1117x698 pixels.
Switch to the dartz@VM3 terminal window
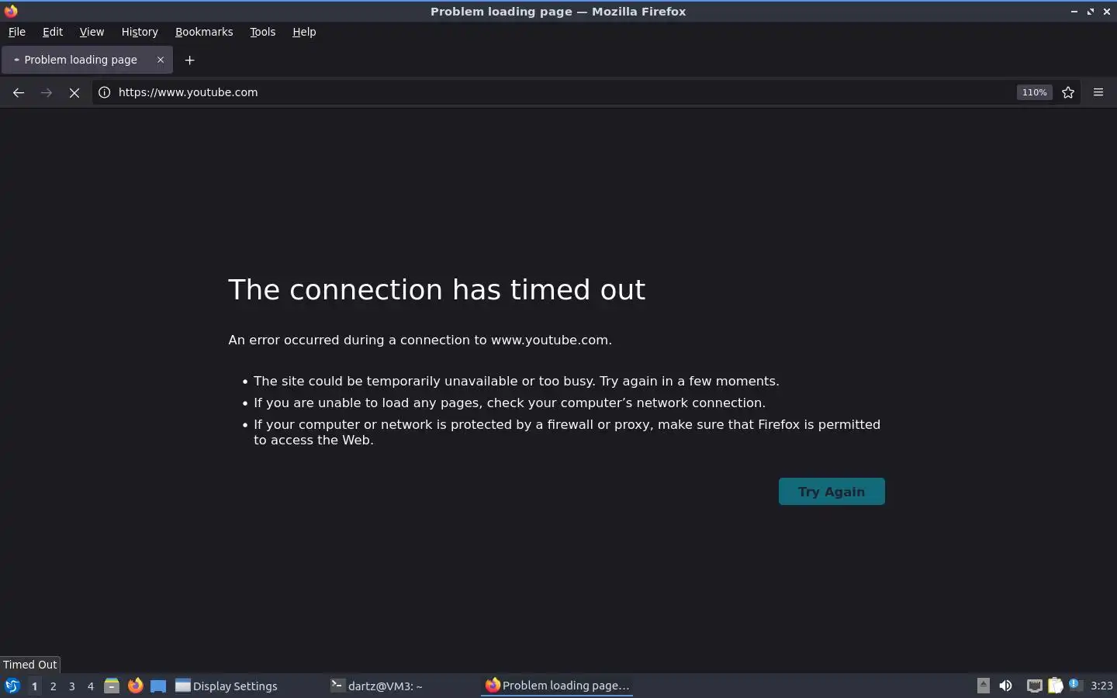tap(402, 686)
